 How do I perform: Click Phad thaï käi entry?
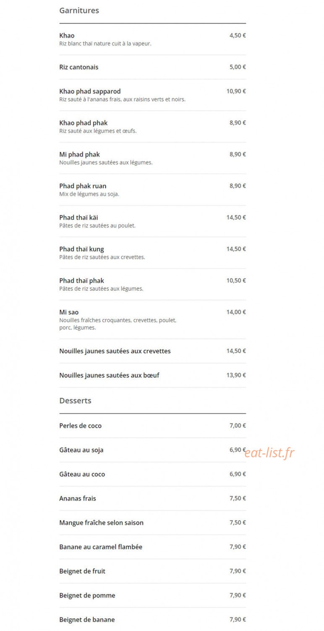[x=152, y=221]
